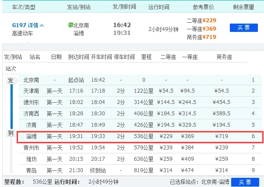The width and height of the screenshot is (264, 187).
Task: Click 青岛 distance 819公里
Action: (x=144, y=170)
